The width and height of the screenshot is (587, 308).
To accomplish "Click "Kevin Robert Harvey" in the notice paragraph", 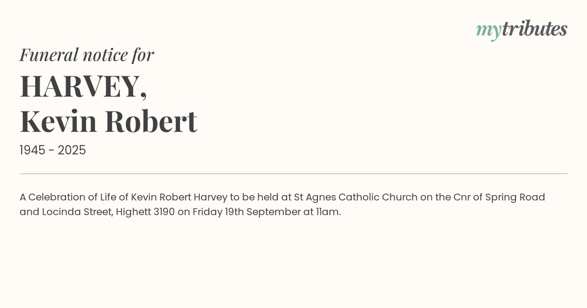I will (x=179, y=198).
